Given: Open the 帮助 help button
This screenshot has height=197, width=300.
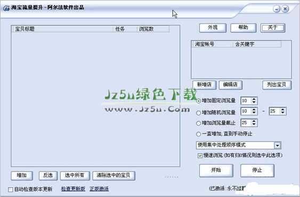Looking at the screenshot, I should [x=244, y=28].
